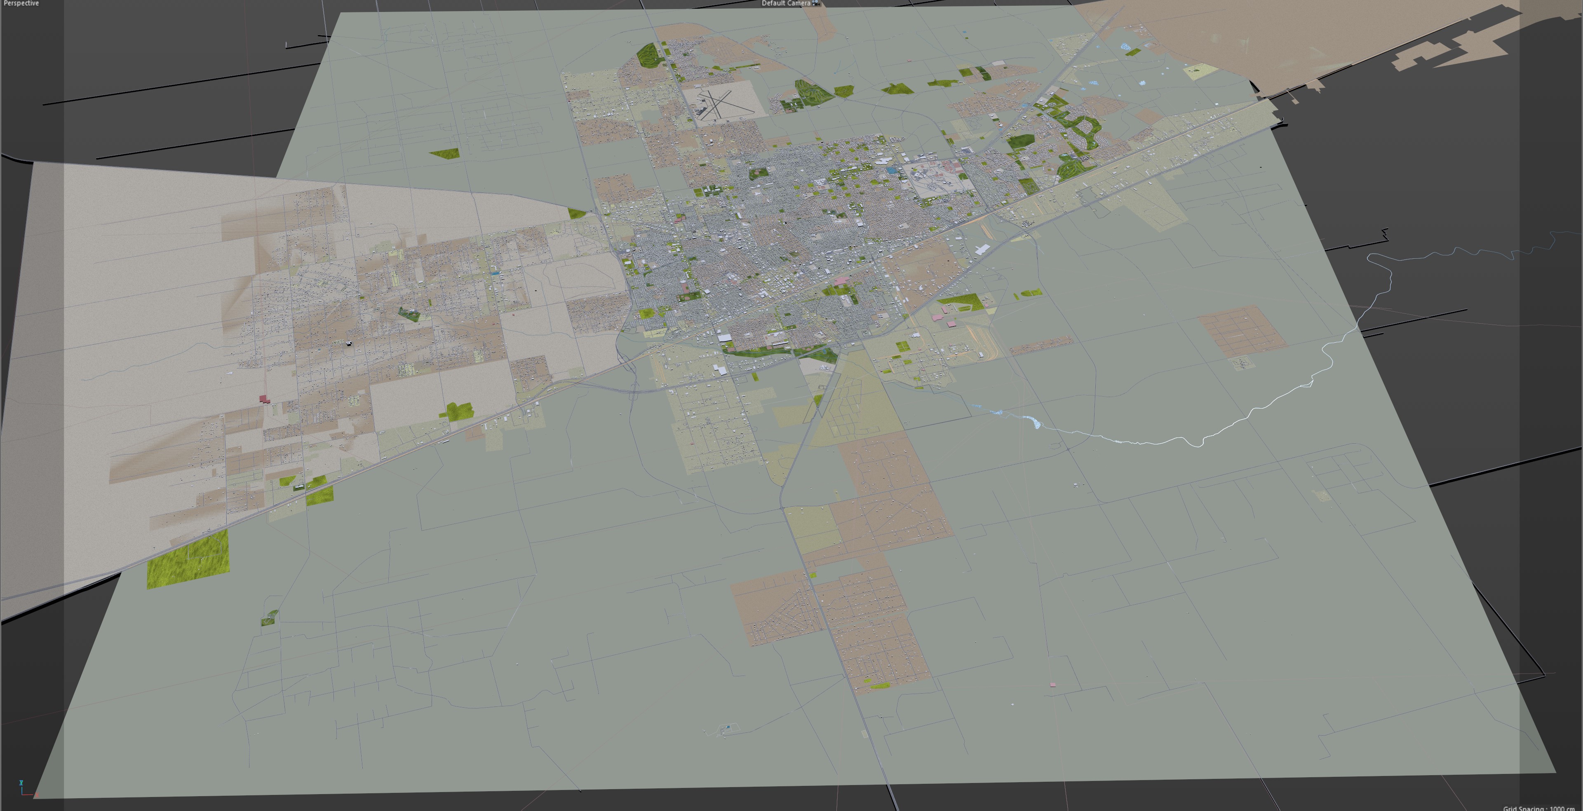Click the bright green park at the northern city edge

(x=647, y=55)
